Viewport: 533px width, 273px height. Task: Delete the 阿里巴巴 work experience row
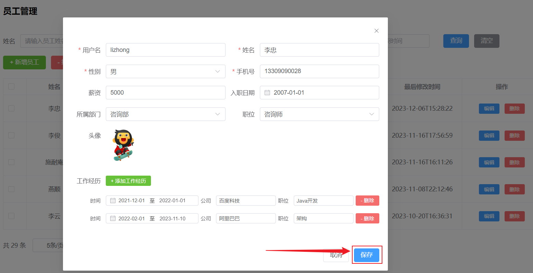367,218
